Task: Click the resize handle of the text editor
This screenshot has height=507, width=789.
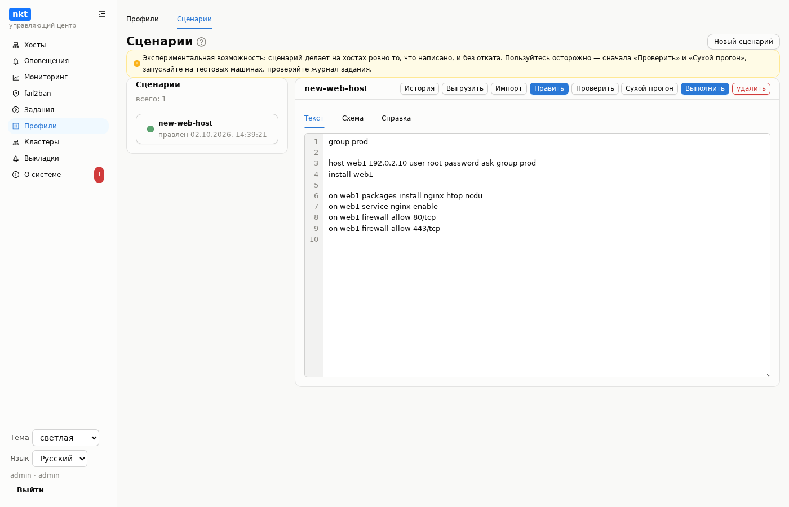Action: [767, 374]
